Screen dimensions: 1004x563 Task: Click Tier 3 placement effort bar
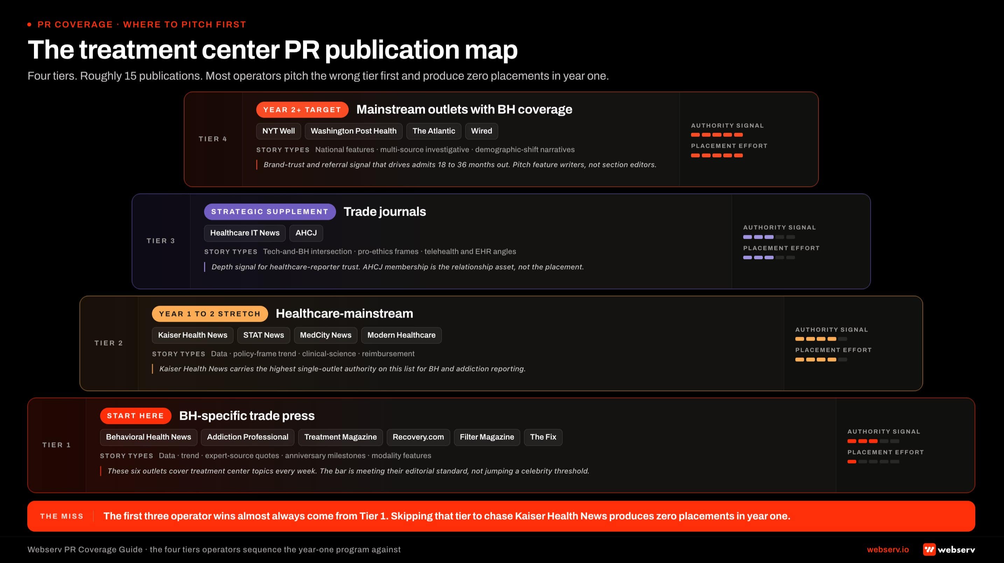[769, 257]
